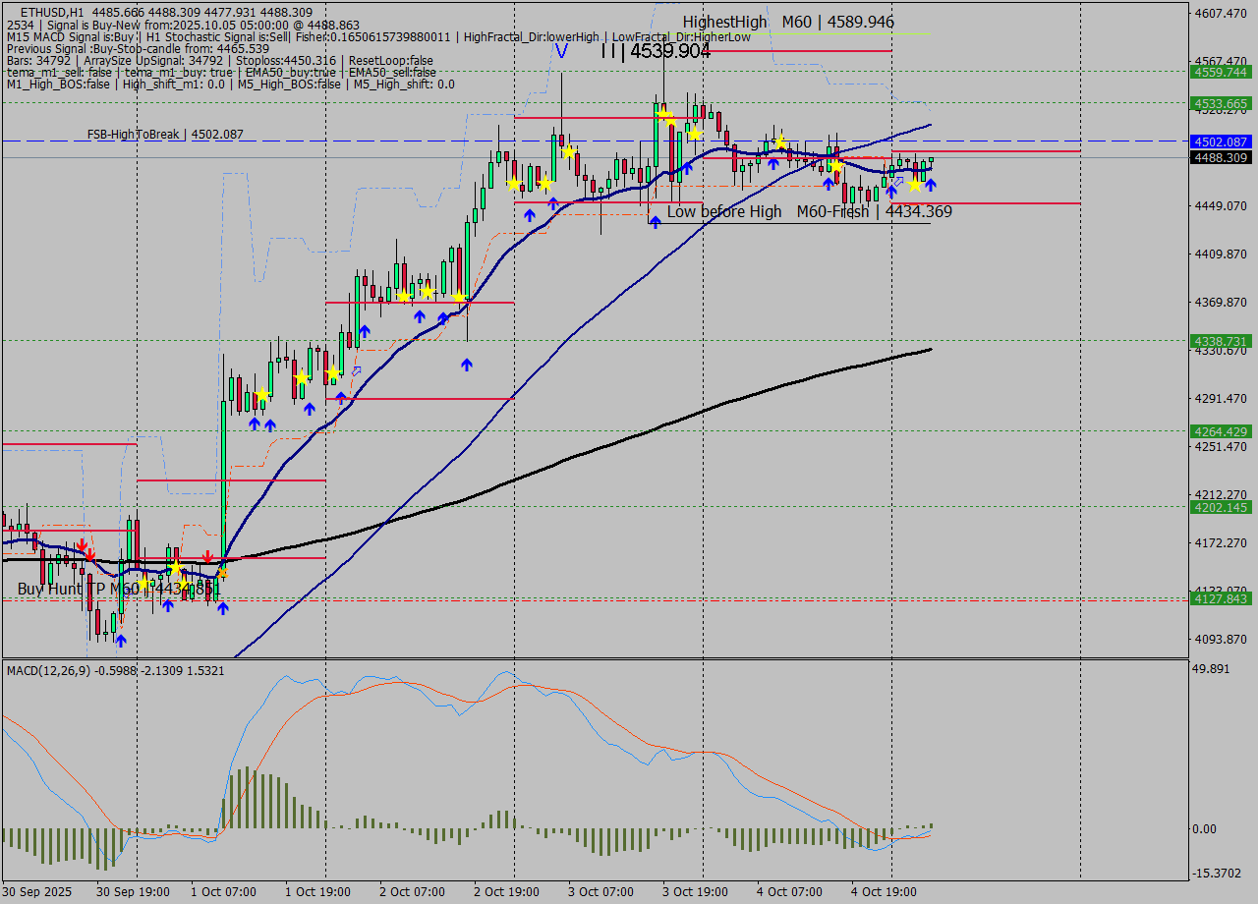Click the FSB-HighToBreak 4502.087 text label
Viewport: 1258px width, 904px height.
[164, 135]
